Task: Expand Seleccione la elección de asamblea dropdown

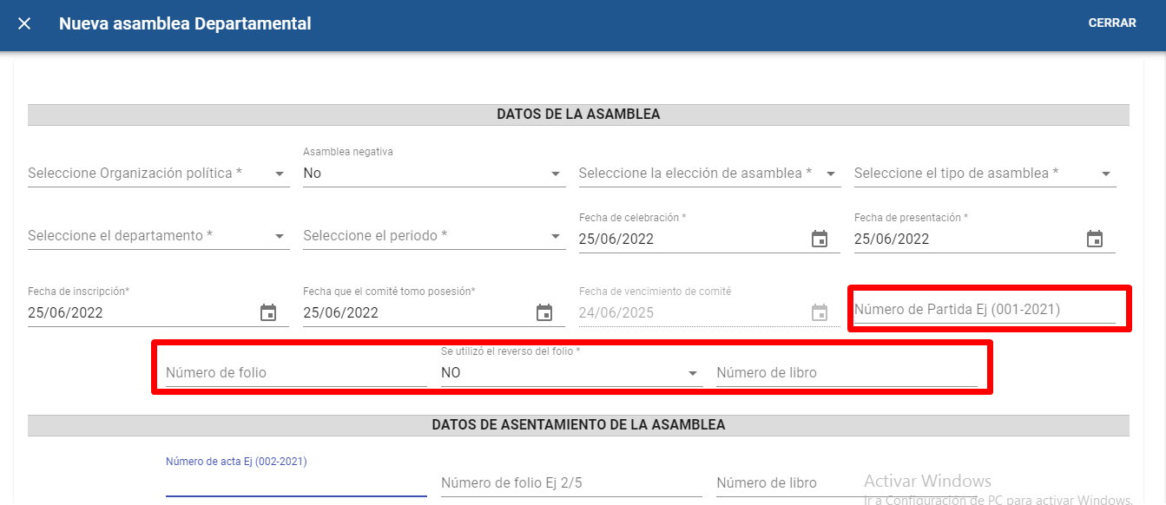Action: point(708,174)
